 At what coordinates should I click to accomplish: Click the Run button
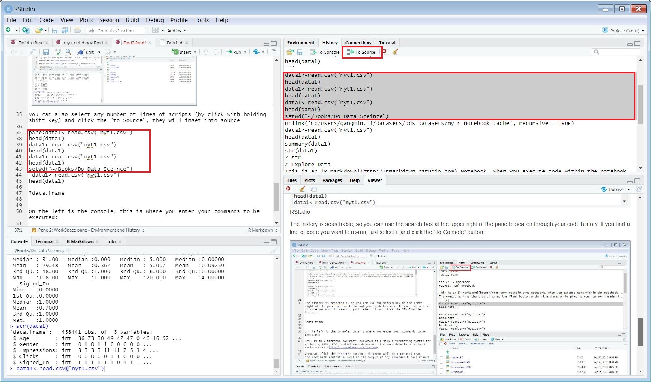pyautogui.click(x=234, y=52)
